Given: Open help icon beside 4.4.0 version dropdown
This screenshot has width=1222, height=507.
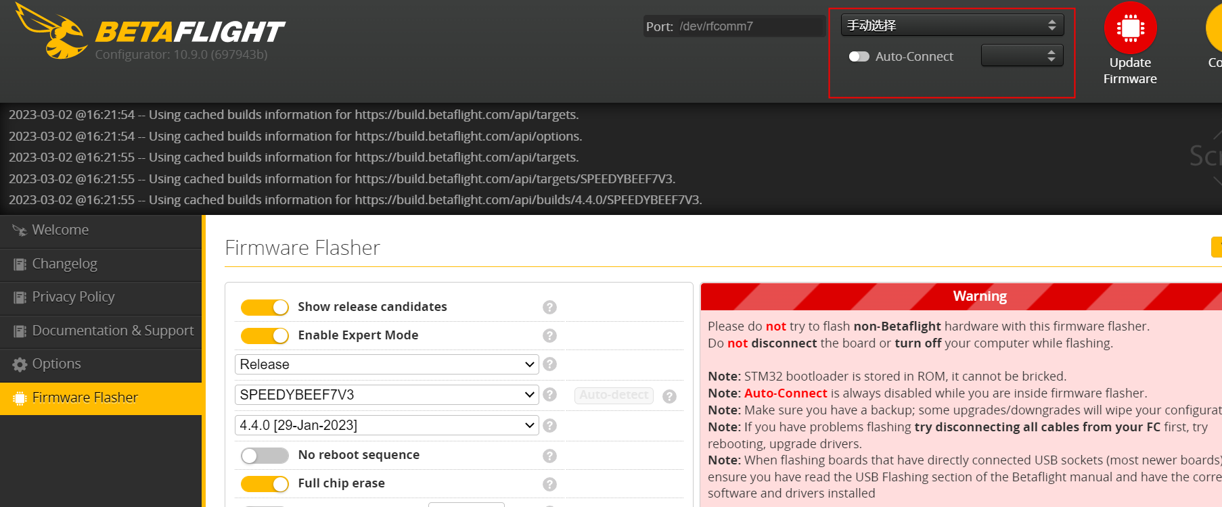Looking at the screenshot, I should (549, 425).
